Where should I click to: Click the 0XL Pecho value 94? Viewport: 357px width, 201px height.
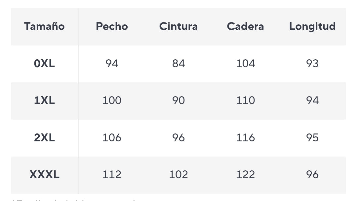tap(112, 63)
